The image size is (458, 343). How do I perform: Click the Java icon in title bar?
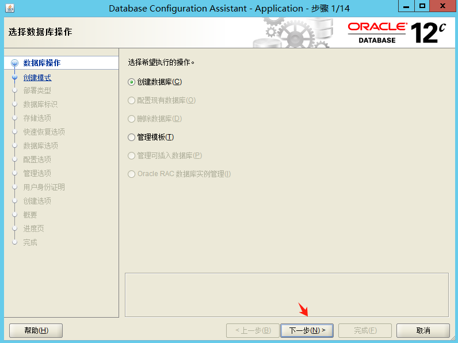click(10, 8)
